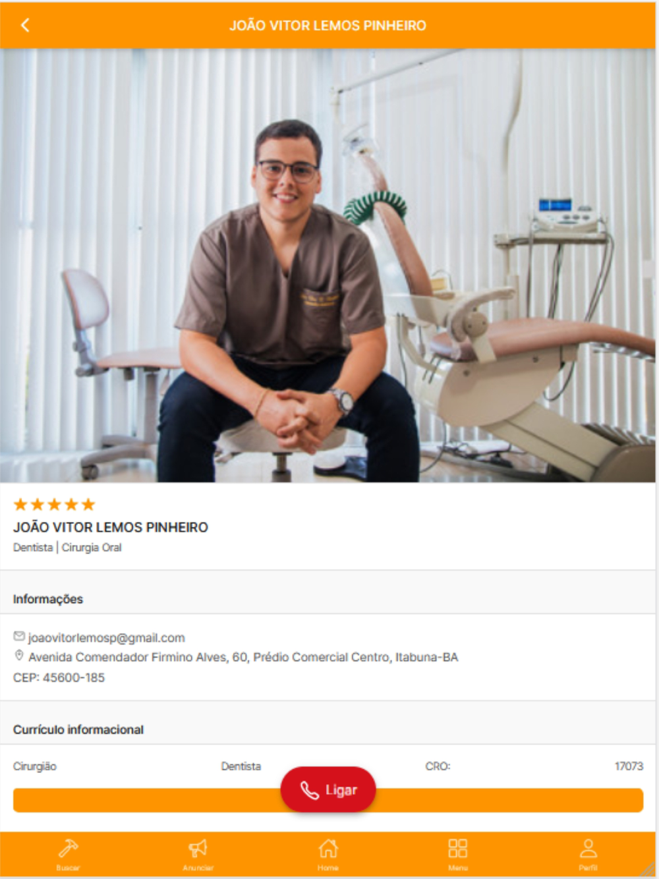The width and height of the screenshot is (659, 879).
Task: Open the Buscar tab in bottom bar
Action: (68, 854)
